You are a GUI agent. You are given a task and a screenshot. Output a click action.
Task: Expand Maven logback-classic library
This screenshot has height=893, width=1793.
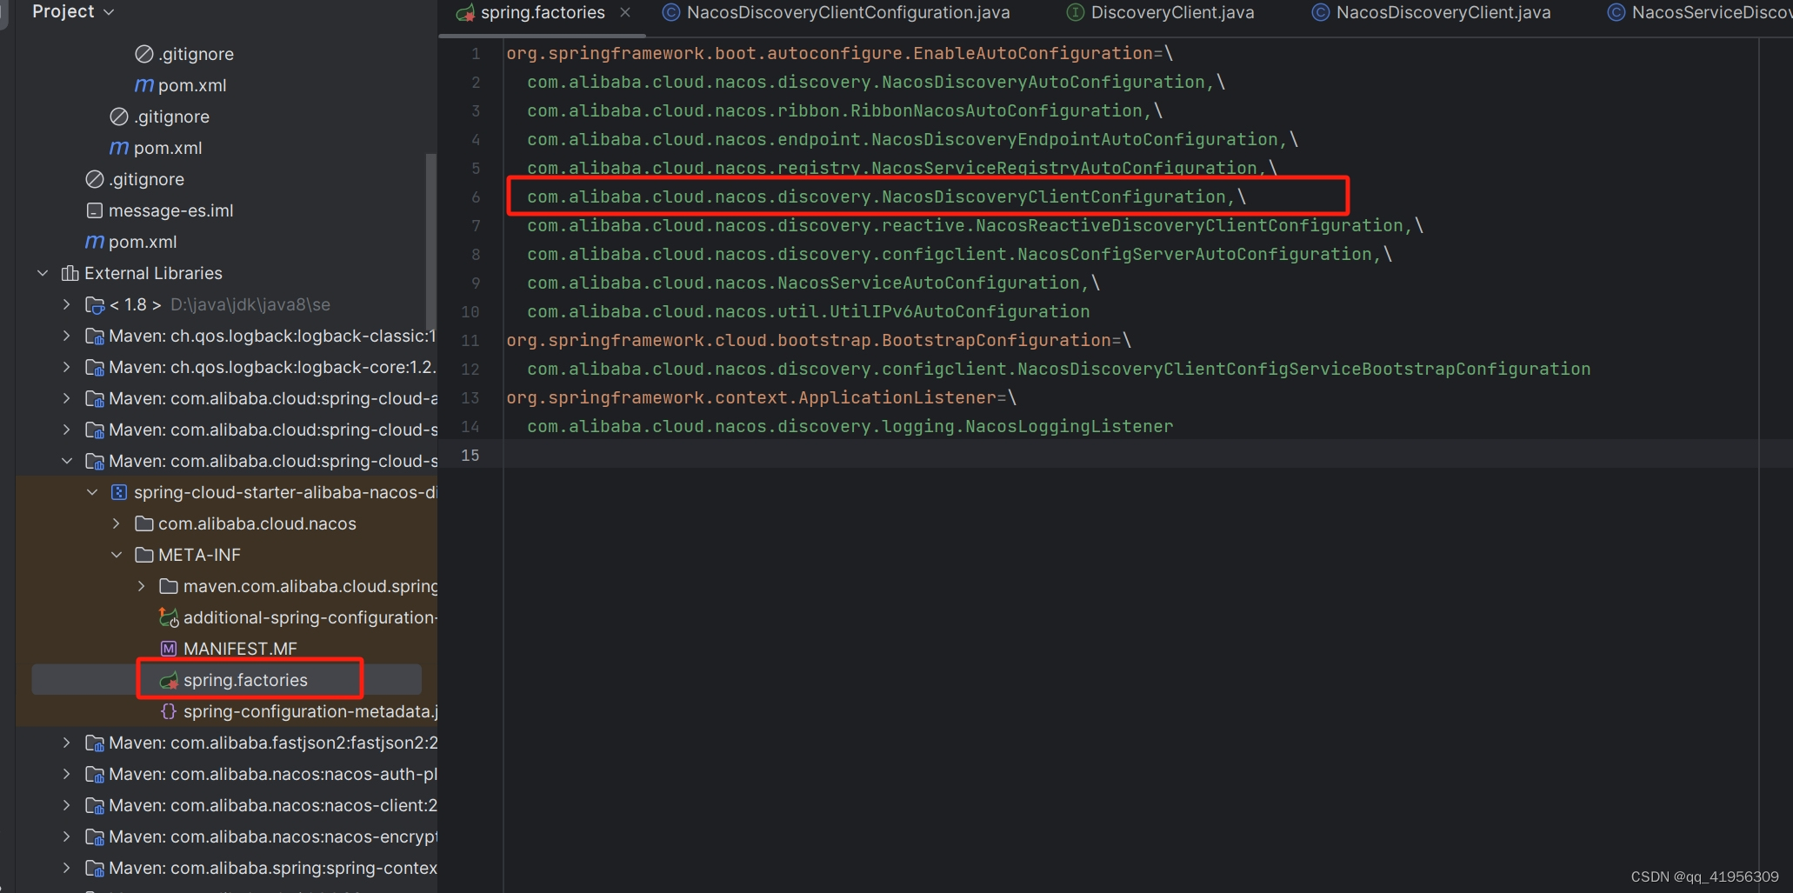click(67, 336)
